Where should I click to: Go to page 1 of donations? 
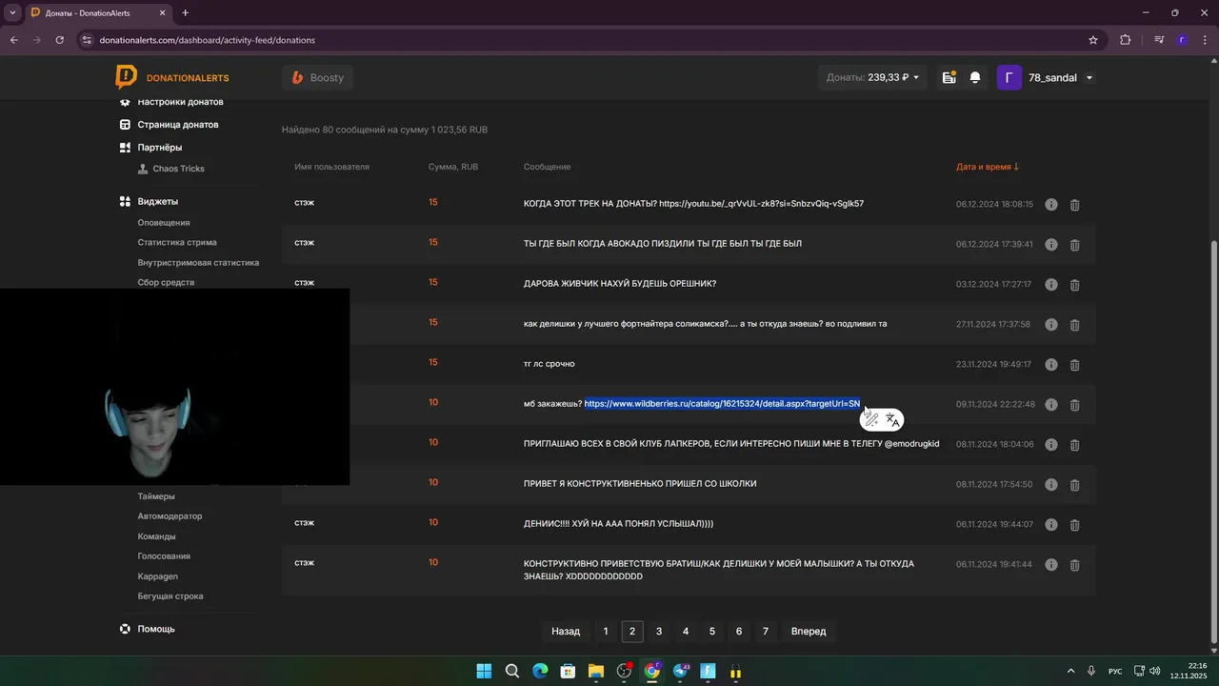[x=606, y=632]
